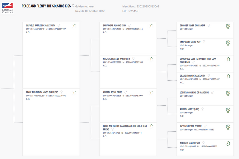Click rating badge on Alibren Royal Pride card

coord(151,93)
